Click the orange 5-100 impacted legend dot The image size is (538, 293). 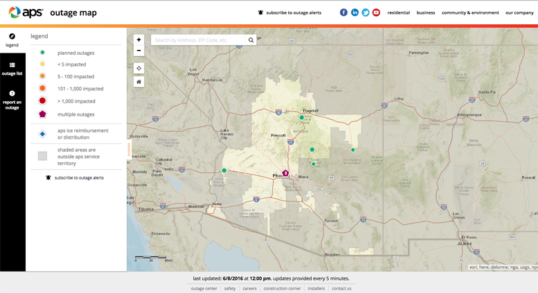(x=42, y=76)
